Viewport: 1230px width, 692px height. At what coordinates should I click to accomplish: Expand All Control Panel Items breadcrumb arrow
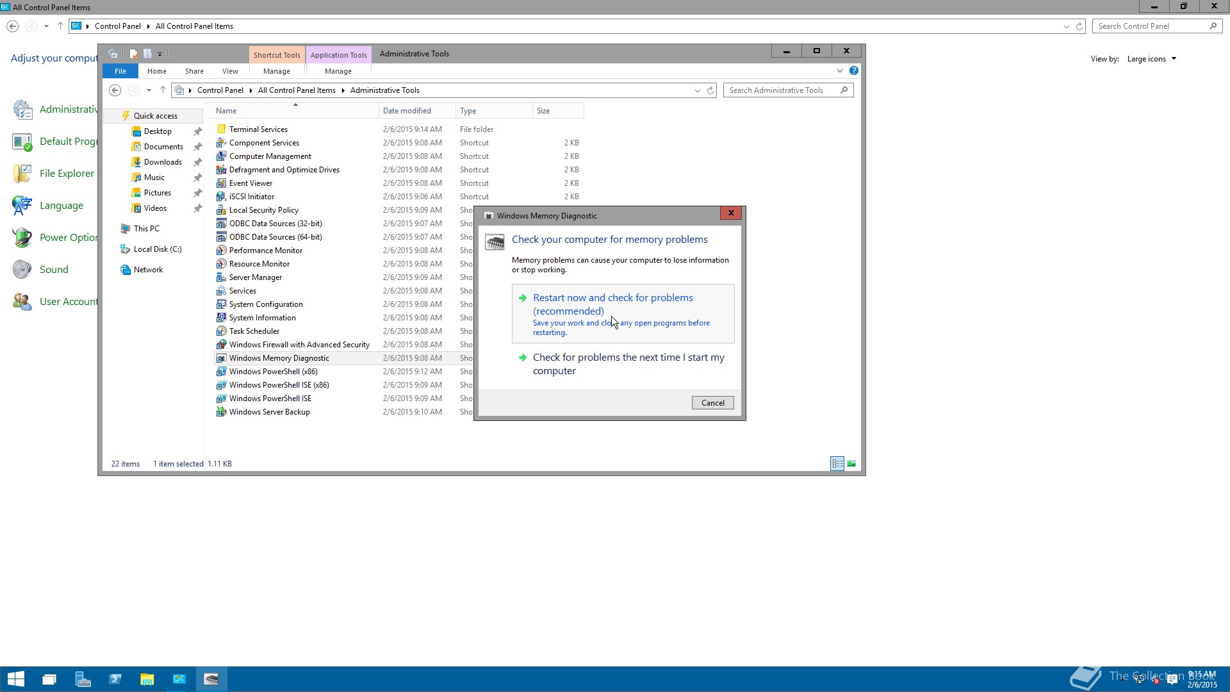coord(343,90)
